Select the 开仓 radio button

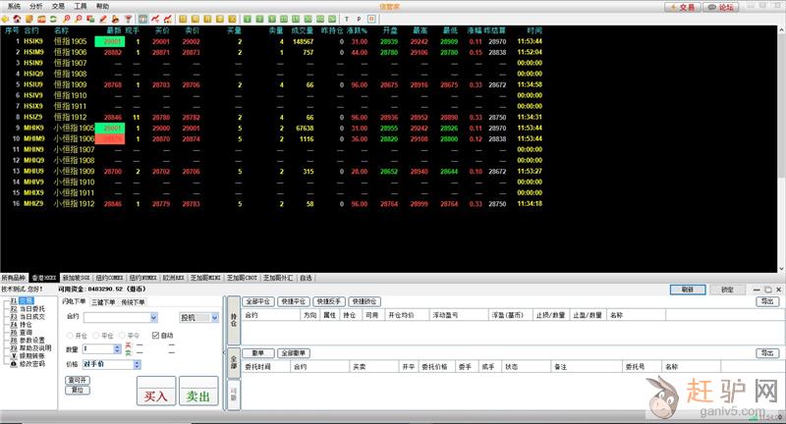70,335
